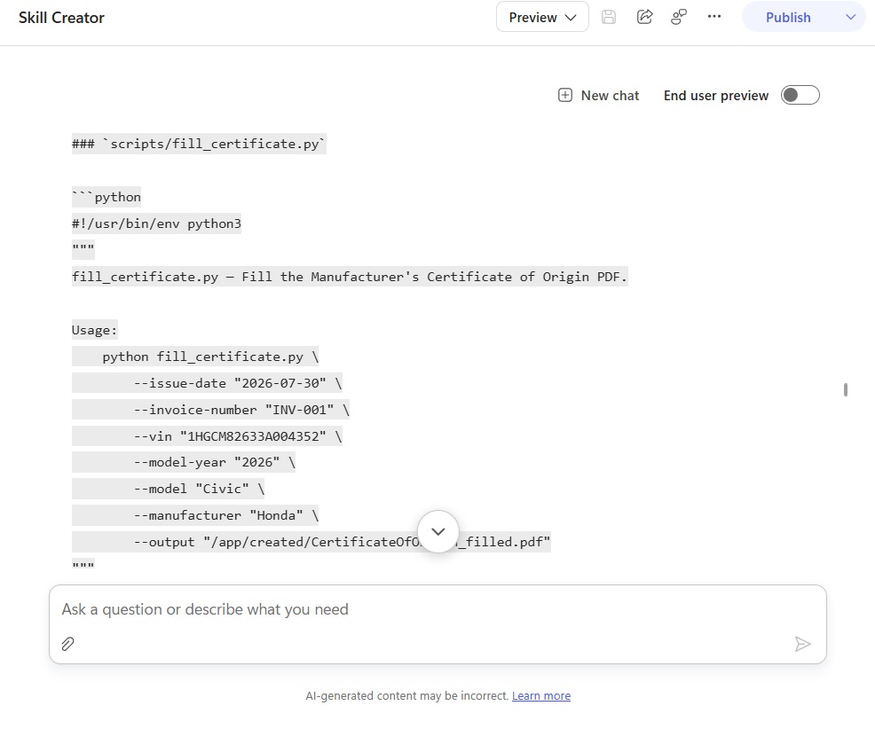Click the --manufacturer "Honda" line
Screen dimensions: 875x737
(195, 515)
